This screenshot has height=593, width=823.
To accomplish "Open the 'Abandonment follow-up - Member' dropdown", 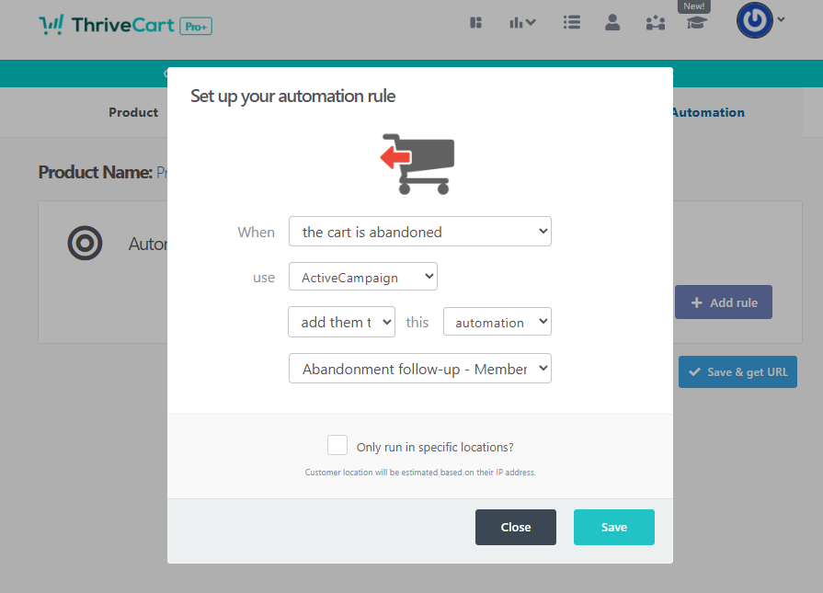I will [x=419, y=369].
